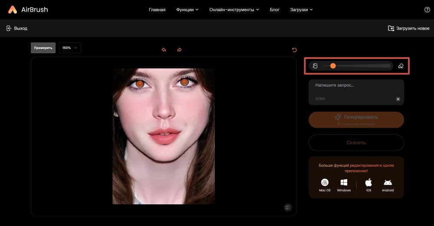Click the Выход exit icon
The image size is (434, 226).
click(9, 28)
